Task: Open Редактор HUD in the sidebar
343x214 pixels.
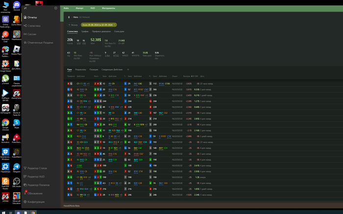Action: 36,176
